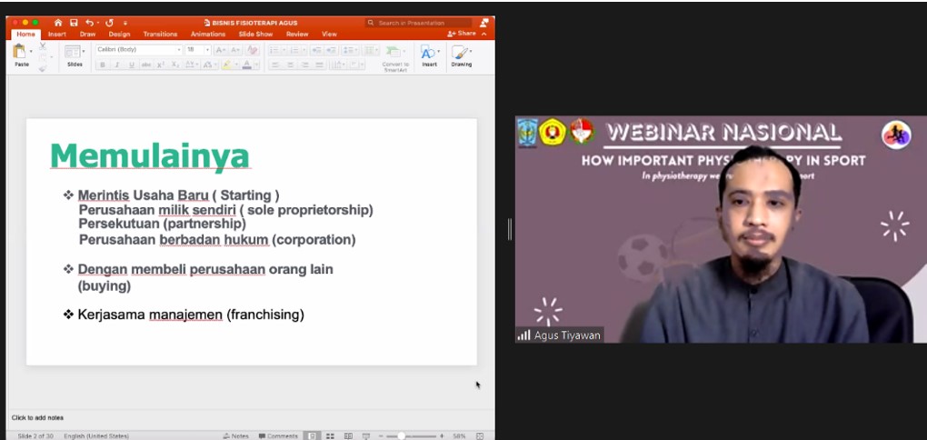The image size is (927, 440).
Task: Click the zoom out minus button
Action: tap(382, 435)
